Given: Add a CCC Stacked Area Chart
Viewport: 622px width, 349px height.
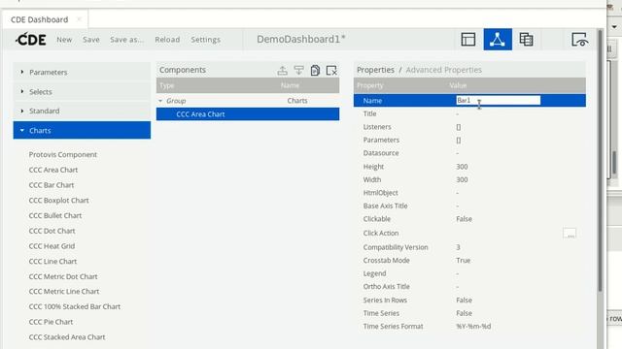Looking at the screenshot, I should tap(67, 337).
